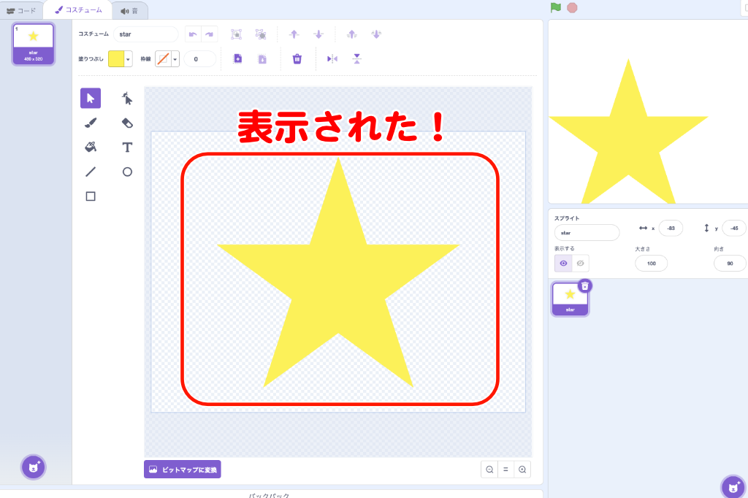Zoom in on the canvas
748x498 pixels.
pos(522,470)
